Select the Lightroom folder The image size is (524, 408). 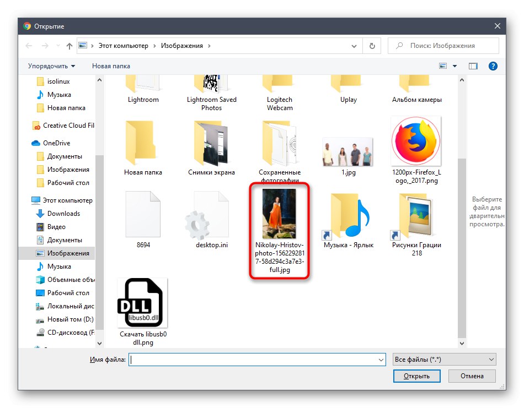click(143, 89)
